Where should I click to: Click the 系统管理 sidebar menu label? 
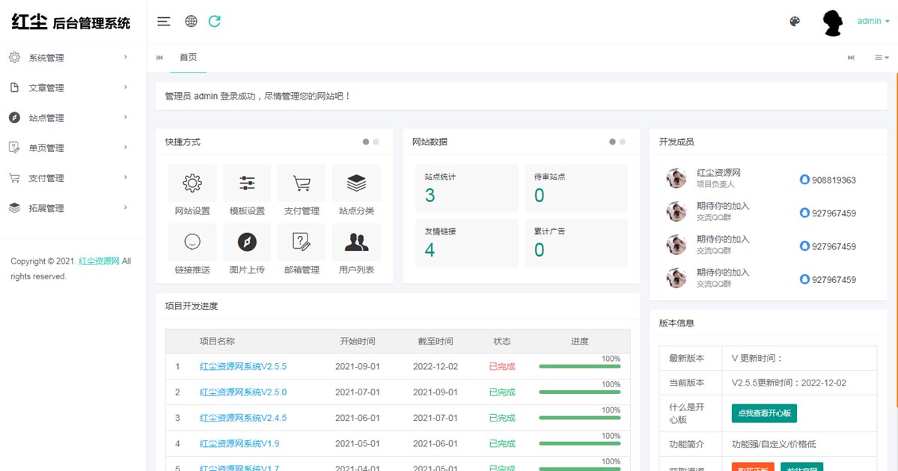[x=46, y=58]
